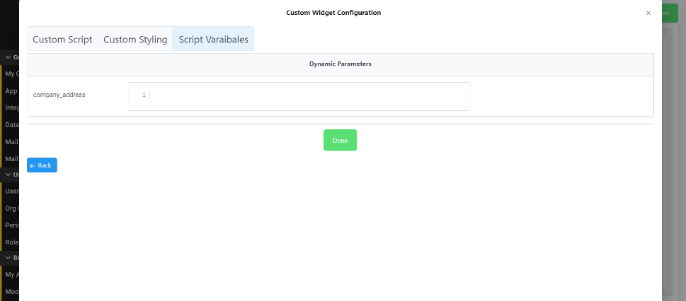Collapse the top sidebar section chevron
686x301 pixels.
pyautogui.click(x=8, y=57)
